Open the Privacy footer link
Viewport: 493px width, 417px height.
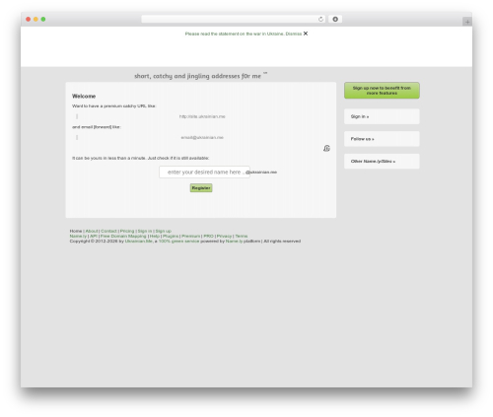tap(224, 236)
